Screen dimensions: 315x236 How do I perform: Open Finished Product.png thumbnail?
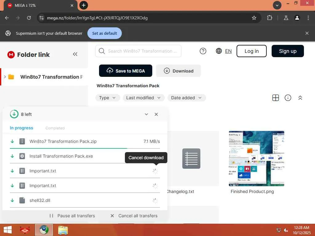[257, 159]
